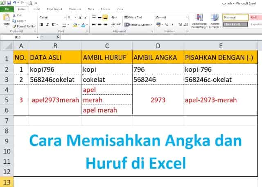Decrease decimal places
The width and height of the screenshot is (262, 187).
tap(186, 24)
